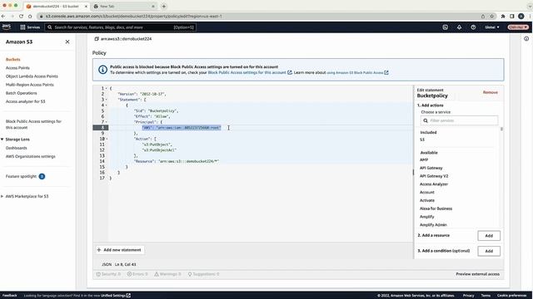Open the info panel icon at the right edge
The width and height of the screenshot is (533, 299).
(x=526, y=39)
